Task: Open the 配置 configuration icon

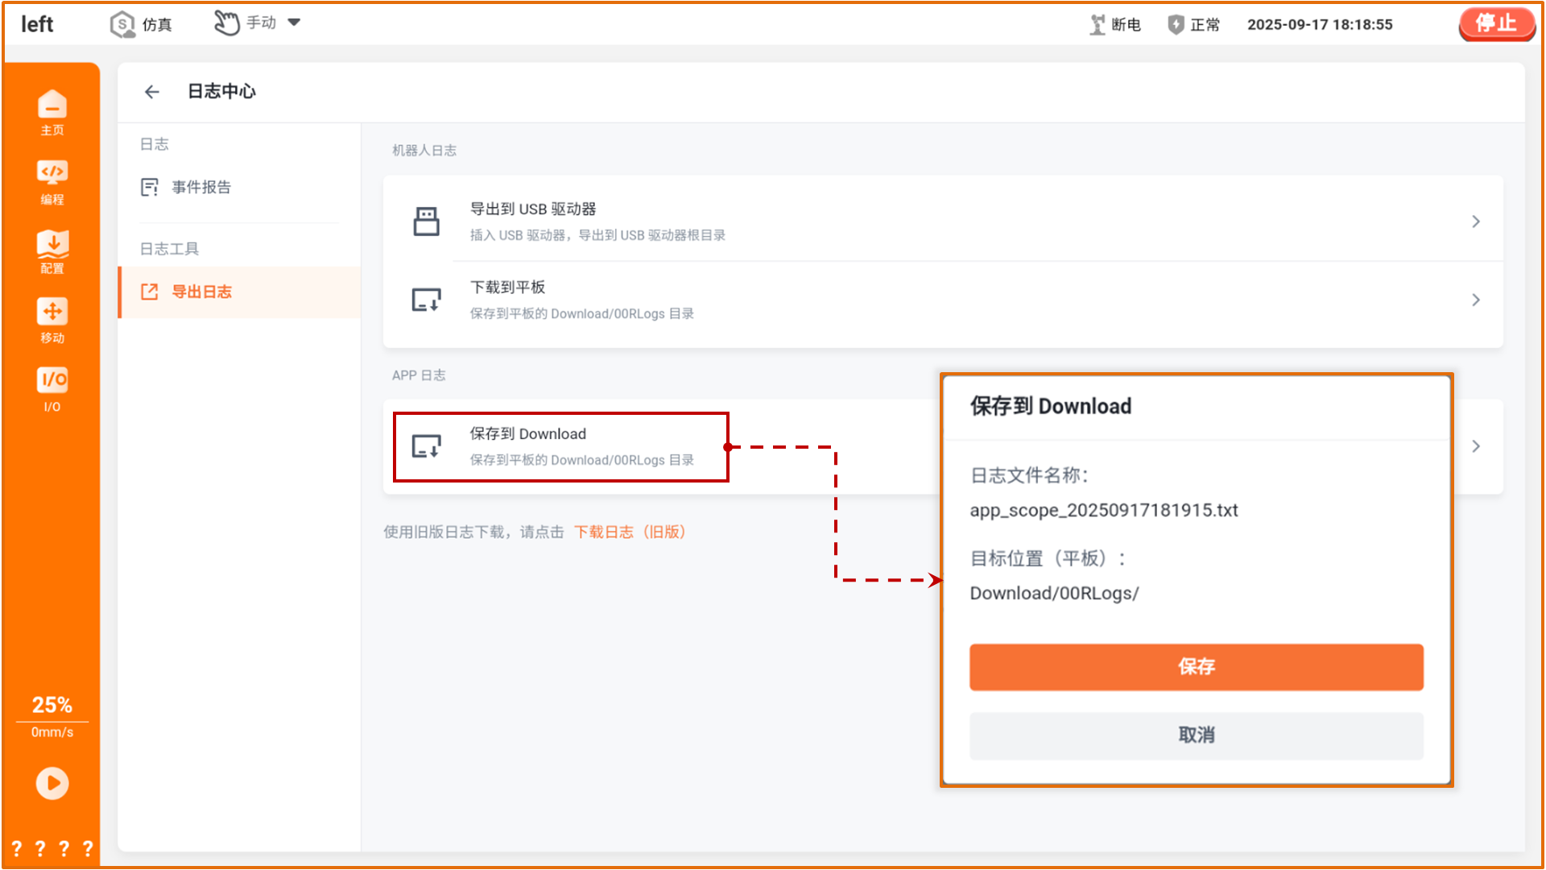Action: 52,251
